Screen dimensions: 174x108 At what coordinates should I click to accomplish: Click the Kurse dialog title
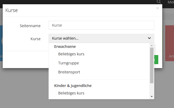[x=11, y=10]
